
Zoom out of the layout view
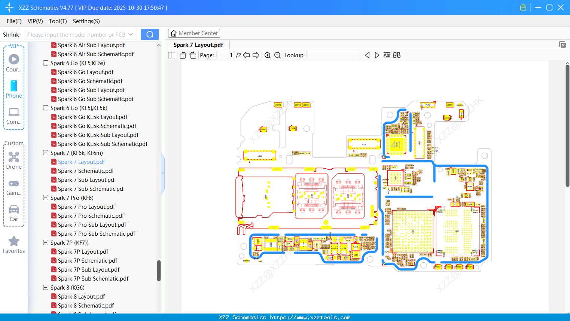[277, 55]
